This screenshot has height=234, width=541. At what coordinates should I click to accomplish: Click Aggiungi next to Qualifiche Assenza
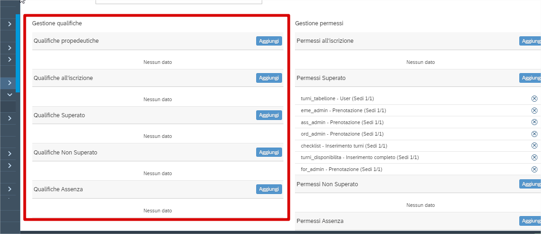[269, 189]
